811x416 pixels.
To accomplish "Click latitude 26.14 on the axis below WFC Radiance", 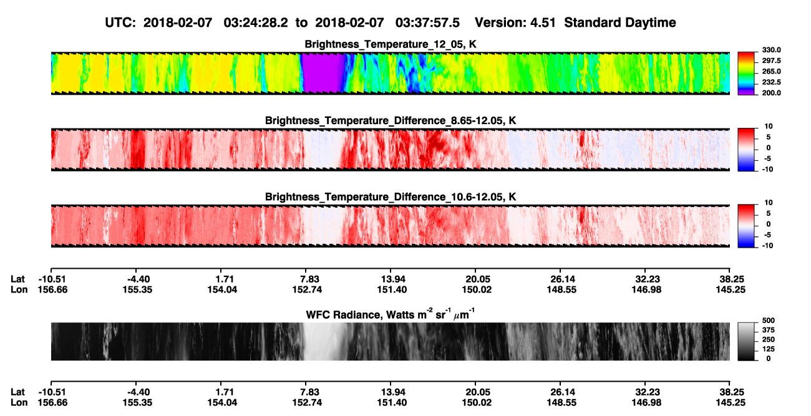I will tap(561, 392).
